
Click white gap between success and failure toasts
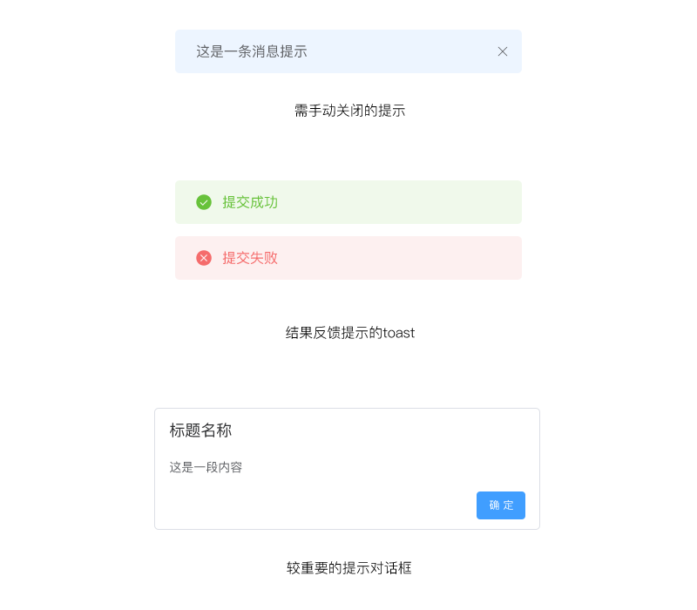click(348, 230)
